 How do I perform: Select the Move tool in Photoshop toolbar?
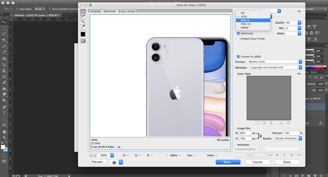(4, 22)
